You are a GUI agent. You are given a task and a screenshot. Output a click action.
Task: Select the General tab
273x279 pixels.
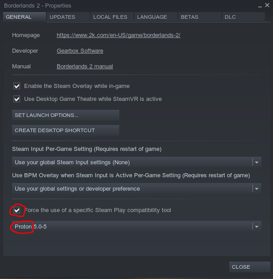click(19, 17)
